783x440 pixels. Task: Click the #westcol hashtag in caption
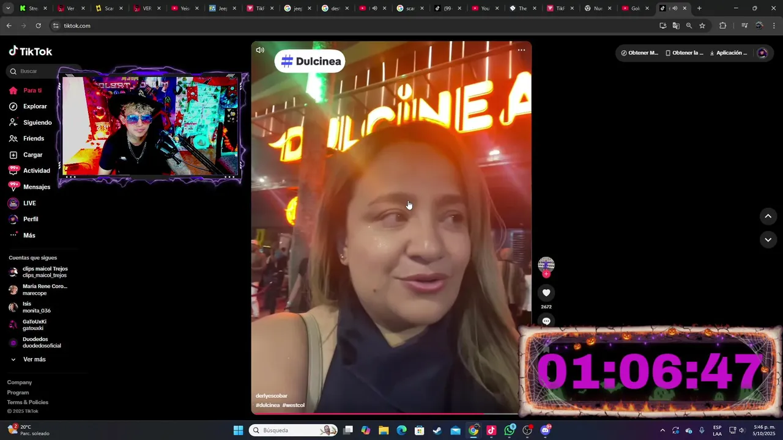[294, 405]
